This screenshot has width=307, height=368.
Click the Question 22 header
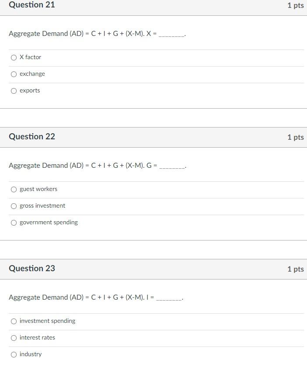[32, 136]
